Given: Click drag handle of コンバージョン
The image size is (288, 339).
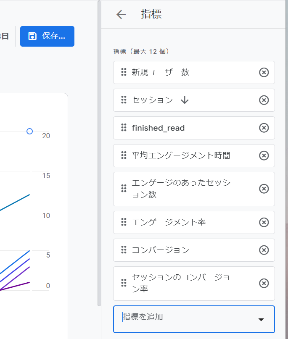Looking at the screenshot, I should pyautogui.click(x=124, y=250).
